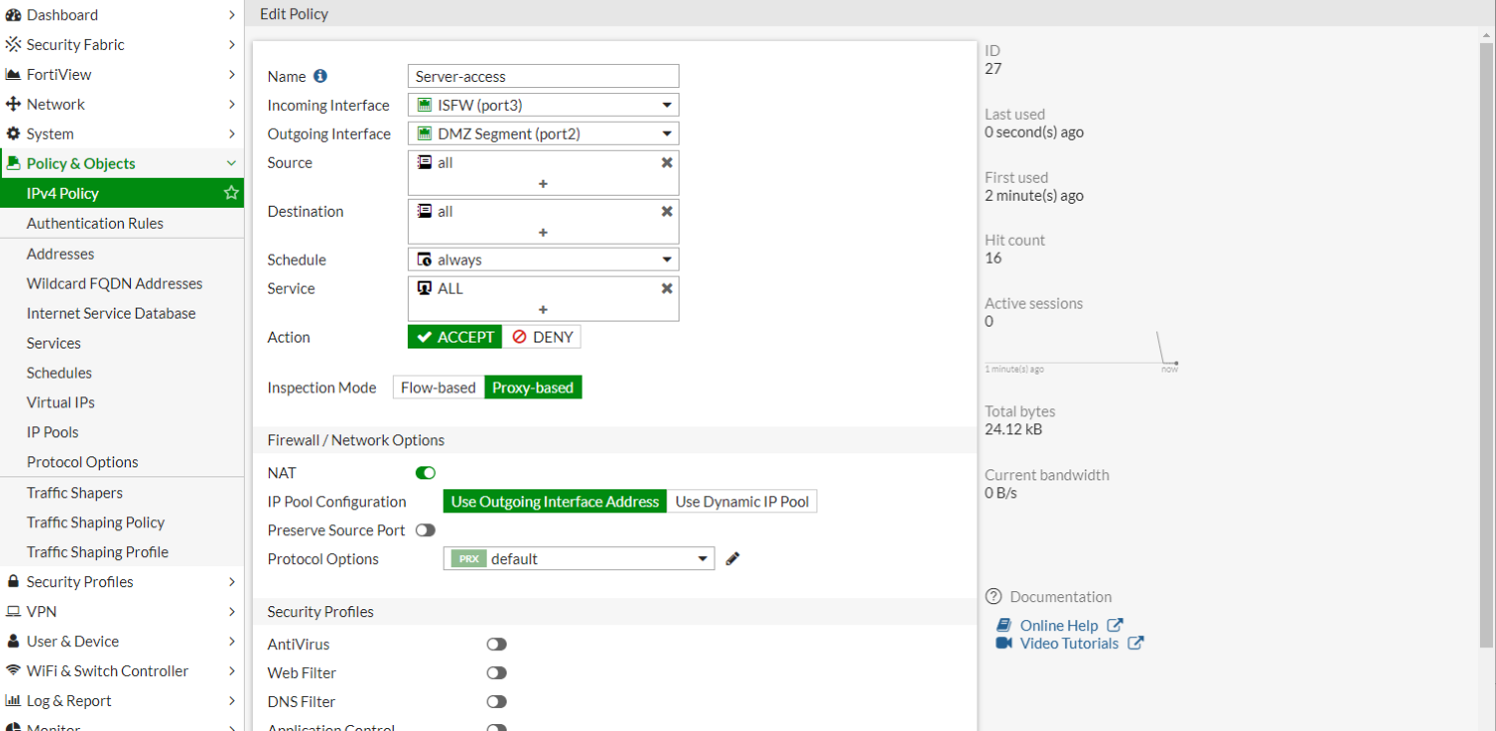The width and height of the screenshot is (1496, 731).
Task: Collapse the Policy & Objects chevron
Action: tap(231, 164)
